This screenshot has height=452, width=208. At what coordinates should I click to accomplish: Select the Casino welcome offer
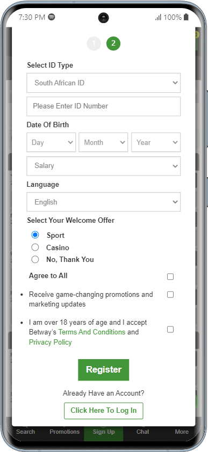point(35,247)
